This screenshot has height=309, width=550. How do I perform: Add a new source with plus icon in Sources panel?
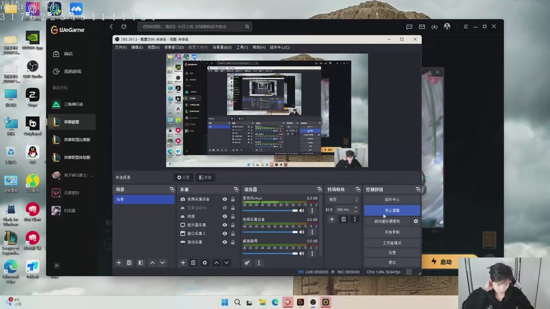[183, 263]
